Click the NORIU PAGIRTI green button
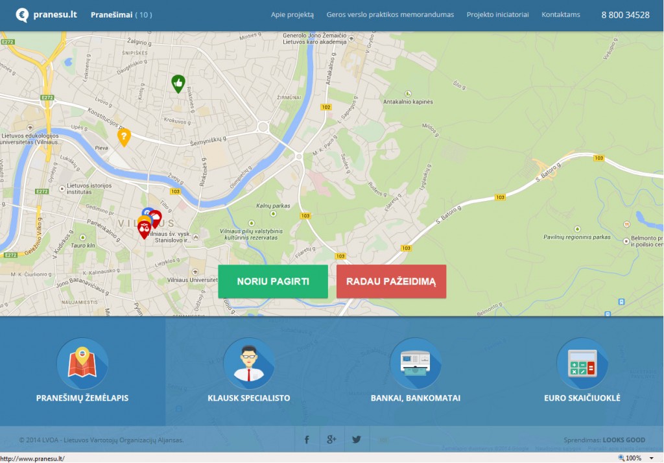 click(273, 281)
